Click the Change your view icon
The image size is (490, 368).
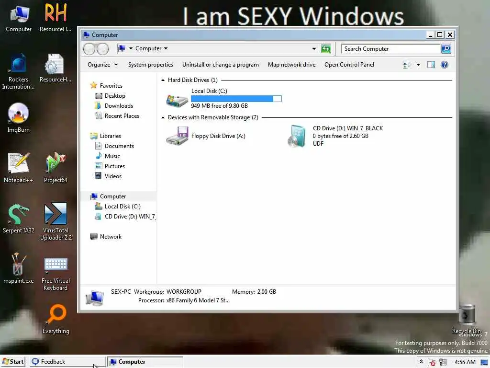407,65
